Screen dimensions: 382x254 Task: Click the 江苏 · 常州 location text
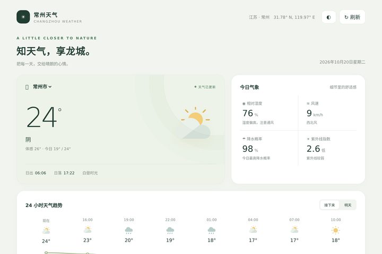259,17
